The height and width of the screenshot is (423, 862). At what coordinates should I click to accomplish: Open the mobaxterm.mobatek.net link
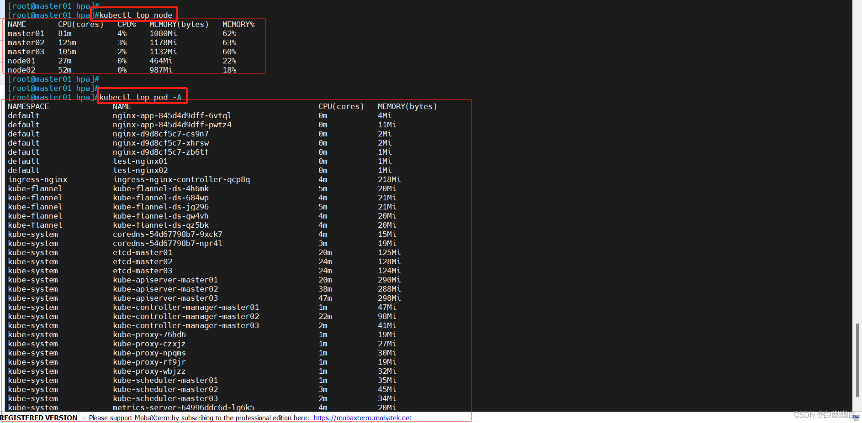[x=362, y=418]
